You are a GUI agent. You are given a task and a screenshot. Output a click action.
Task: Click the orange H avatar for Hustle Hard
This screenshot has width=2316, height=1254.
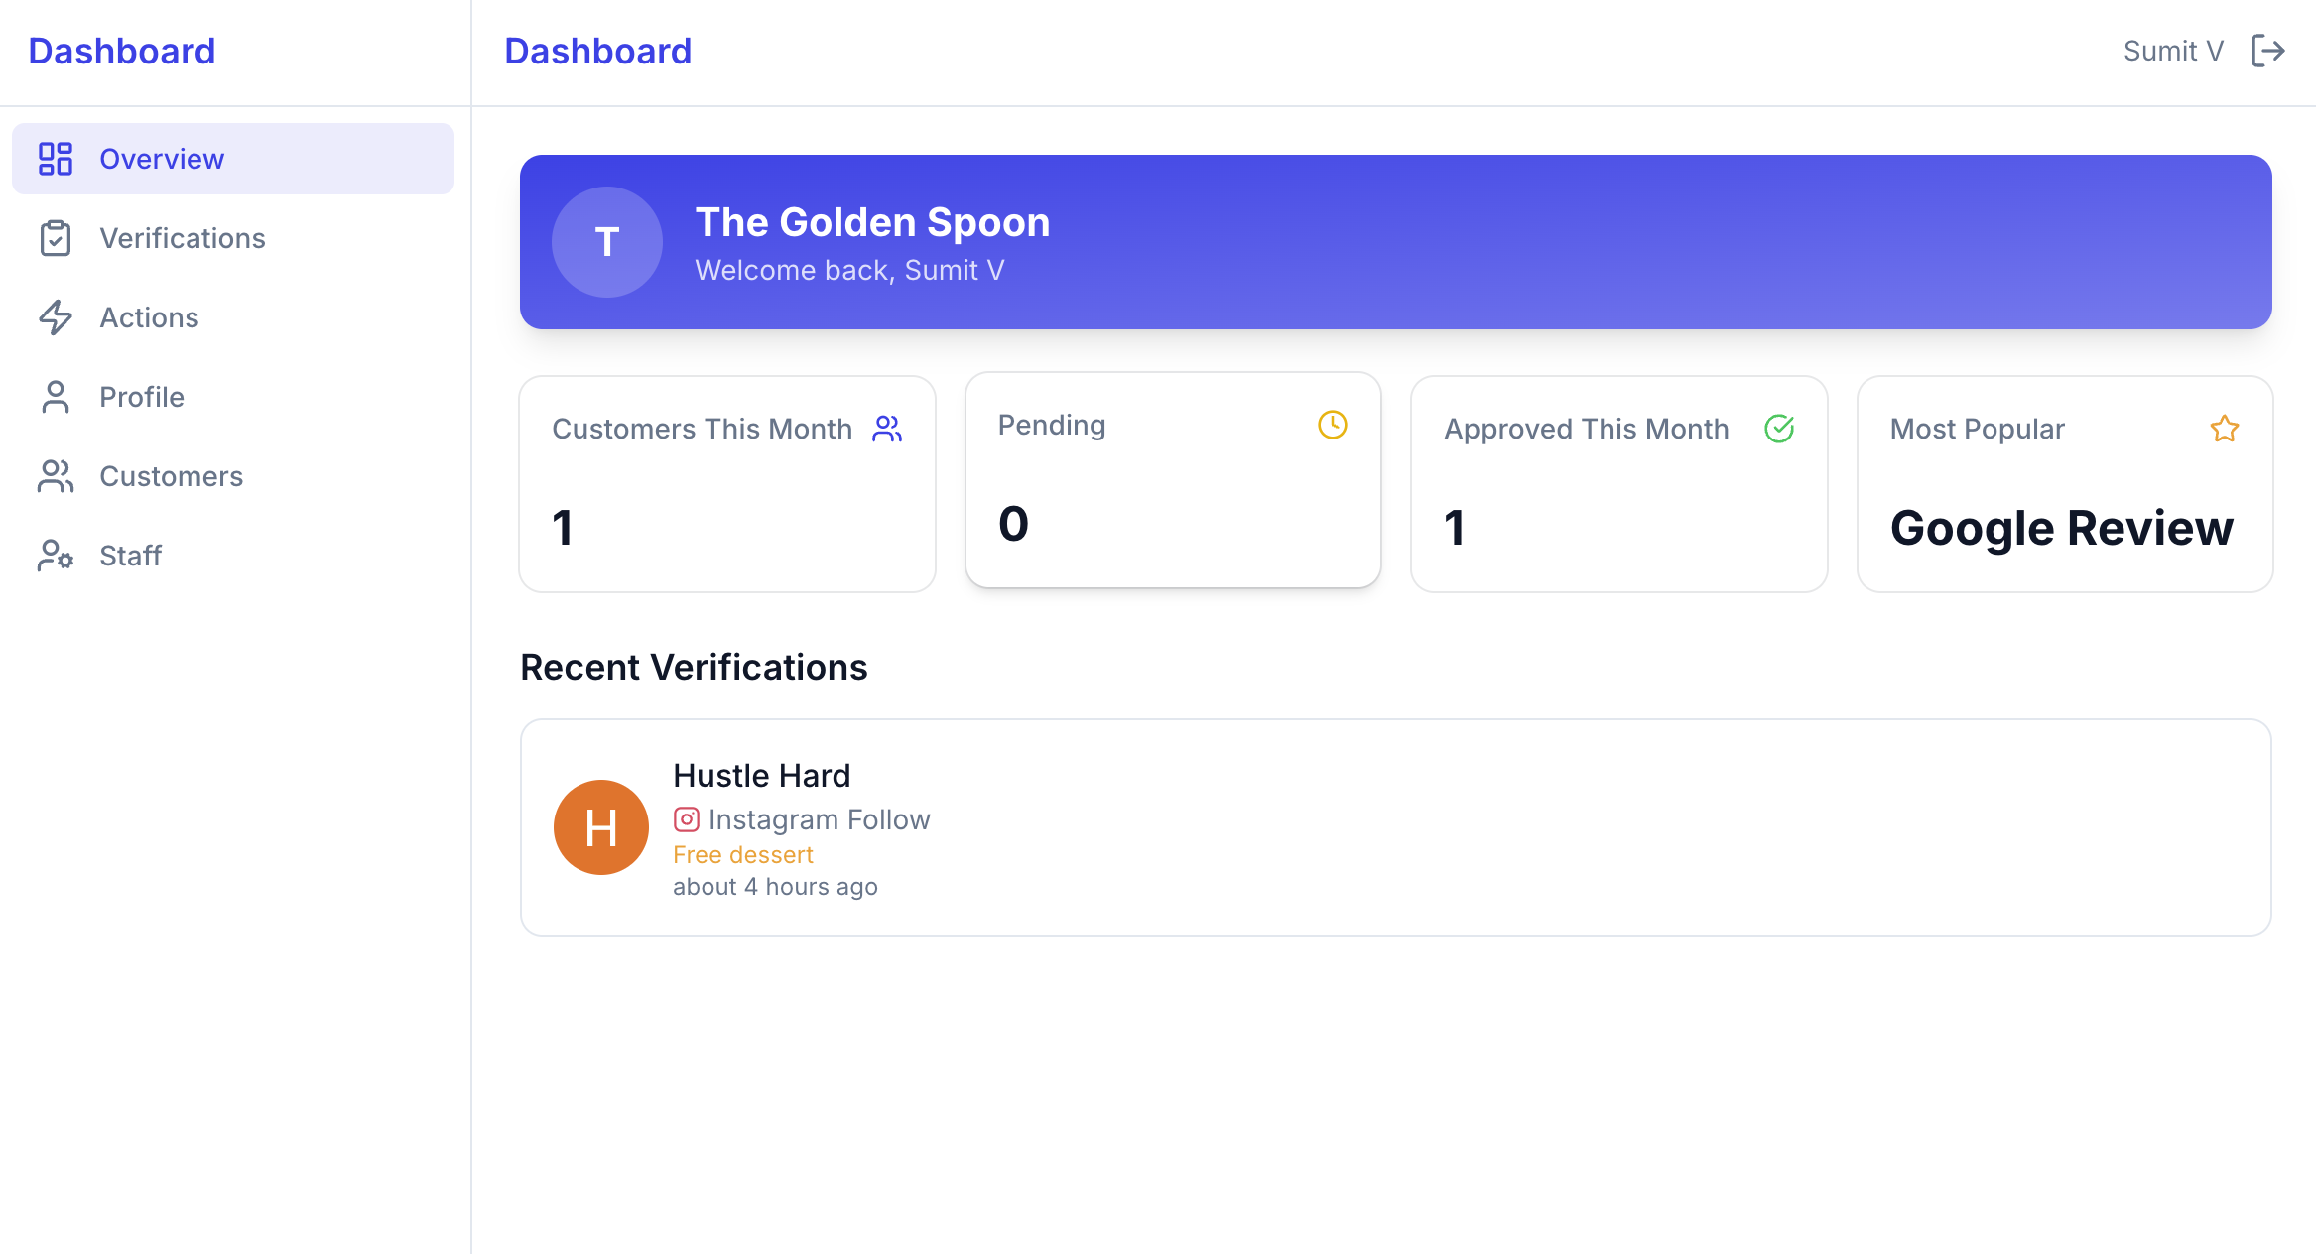click(x=600, y=827)
